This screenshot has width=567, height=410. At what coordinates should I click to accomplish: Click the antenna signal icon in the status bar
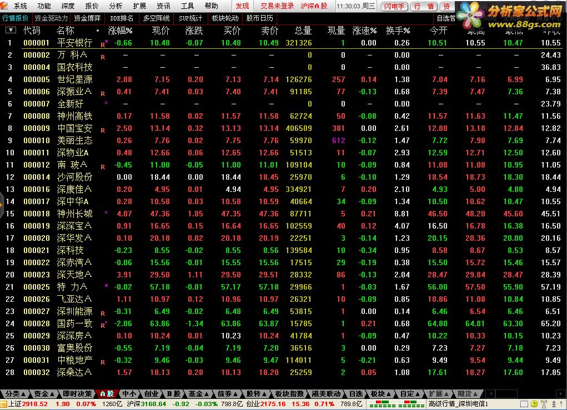click(x=544, y=404)
